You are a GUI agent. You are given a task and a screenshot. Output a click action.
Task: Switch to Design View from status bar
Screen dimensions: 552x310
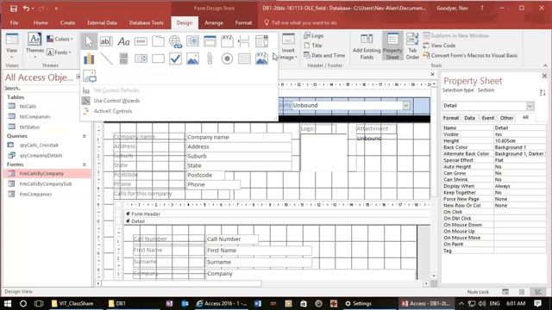538,292
